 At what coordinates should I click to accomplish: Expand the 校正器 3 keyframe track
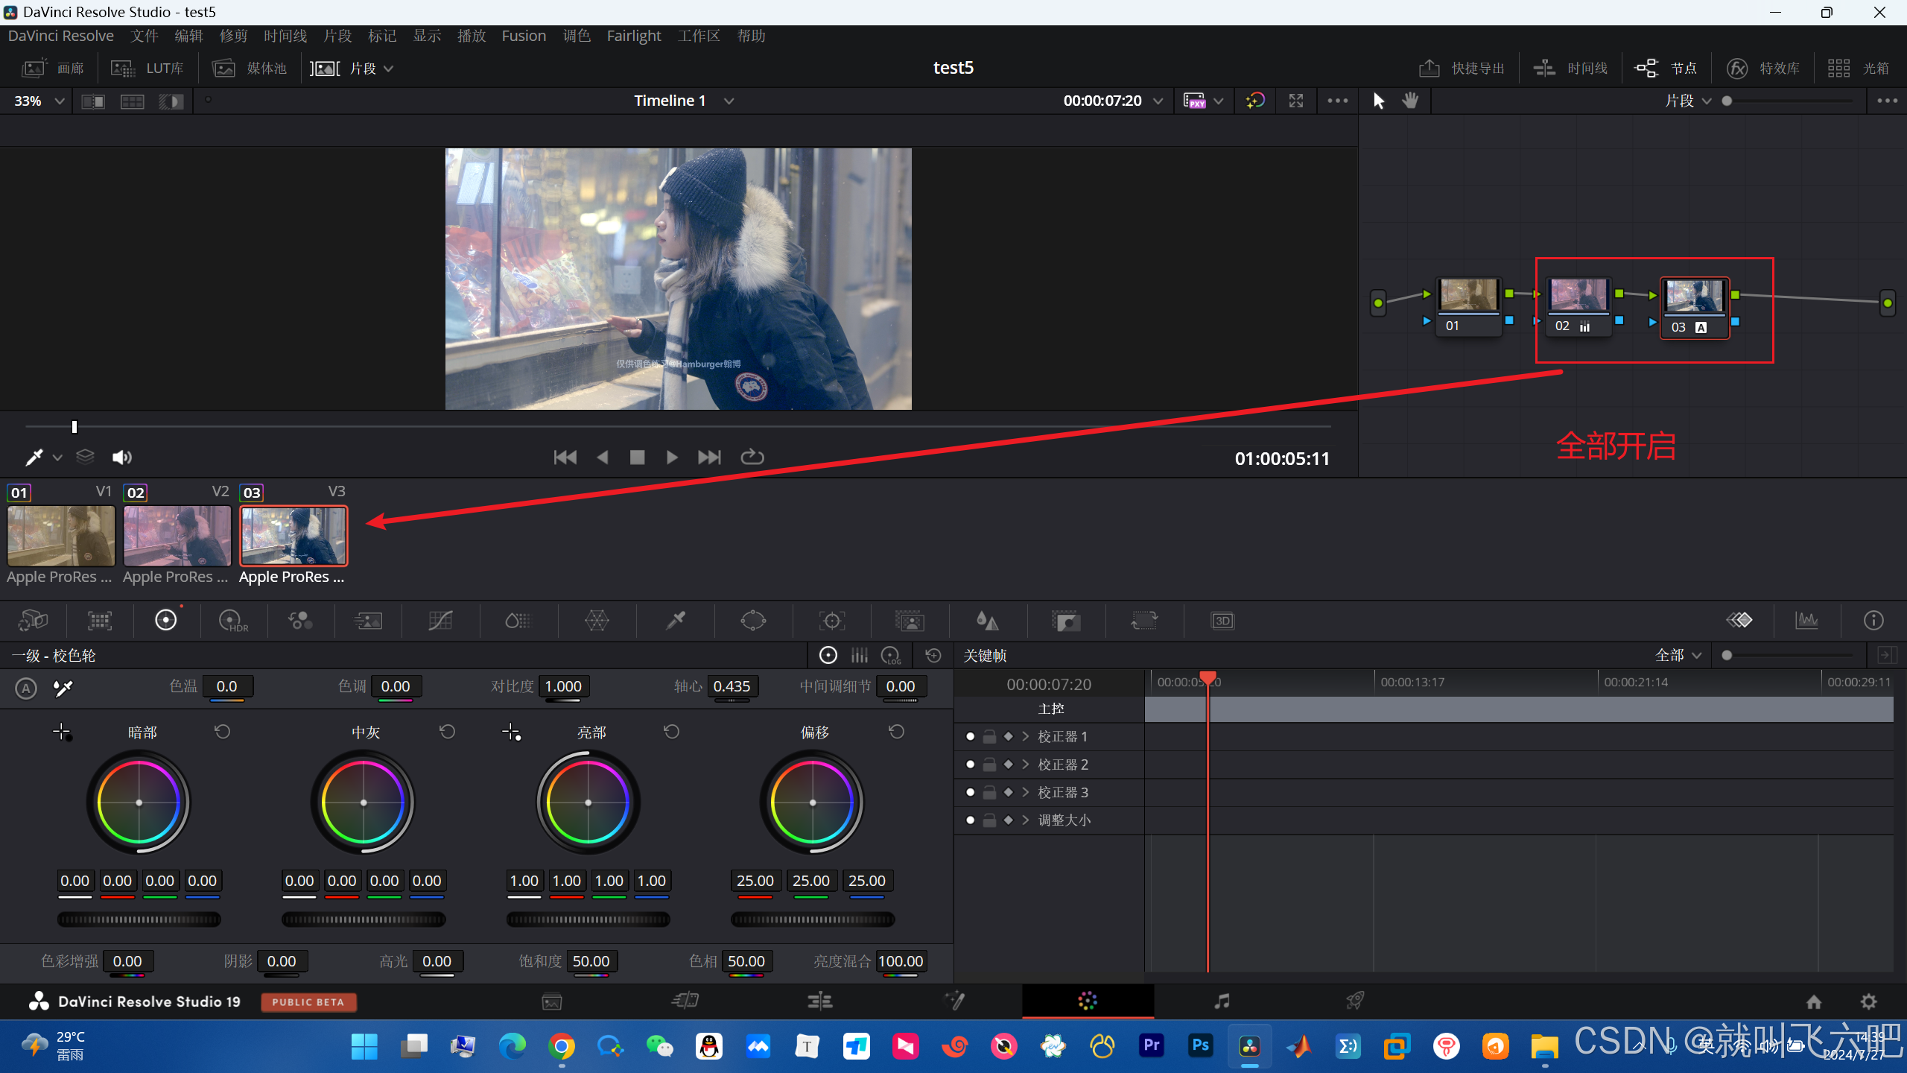pos(1026,792)
